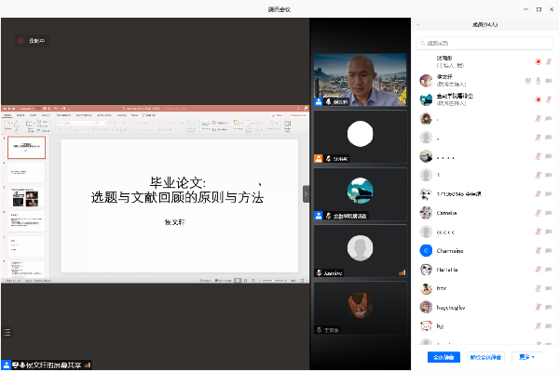Click the camera icon in the second member's row
This screenshot has width=559, height=371.
(549, 81)
